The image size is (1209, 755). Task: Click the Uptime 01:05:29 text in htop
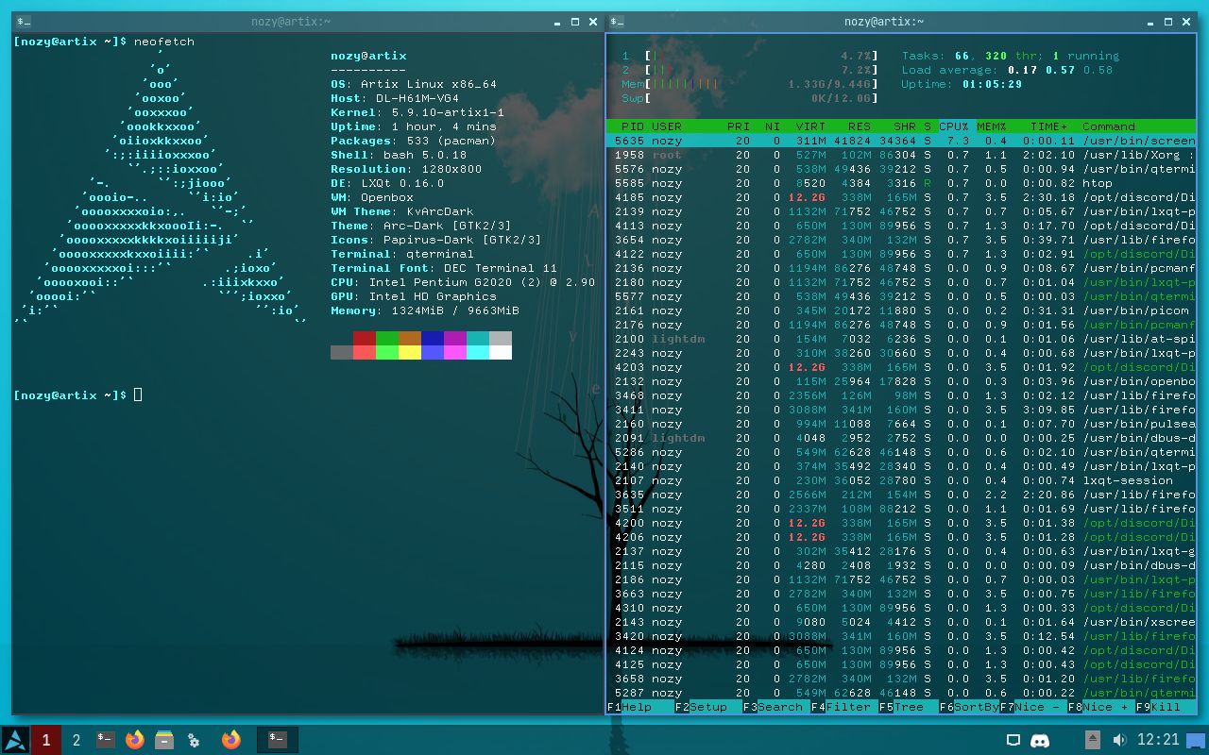click(962, 84)
